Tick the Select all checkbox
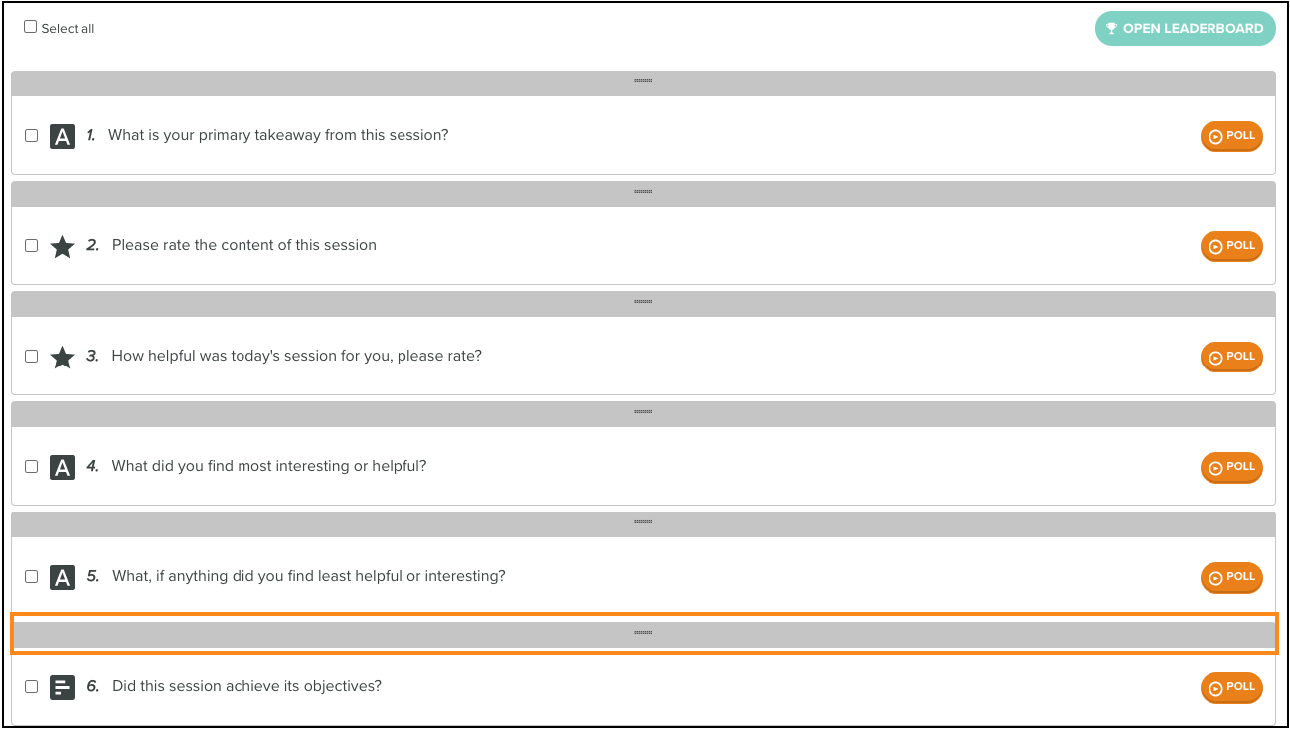This screenshot has height=731, width=1290. (30, 28)
